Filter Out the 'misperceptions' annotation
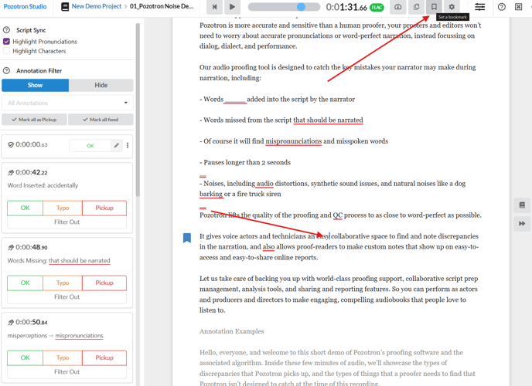The width and height of the screenshot is (532, 386). point(66,372)
